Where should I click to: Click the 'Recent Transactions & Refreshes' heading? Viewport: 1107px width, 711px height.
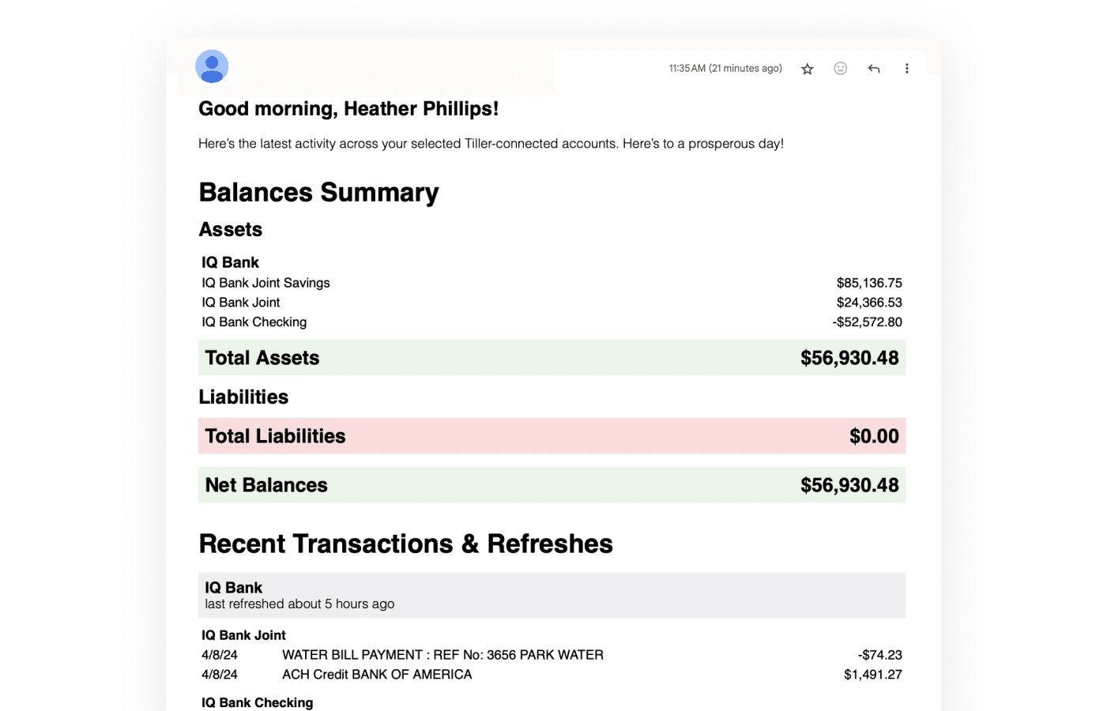[x=406, y=544]
